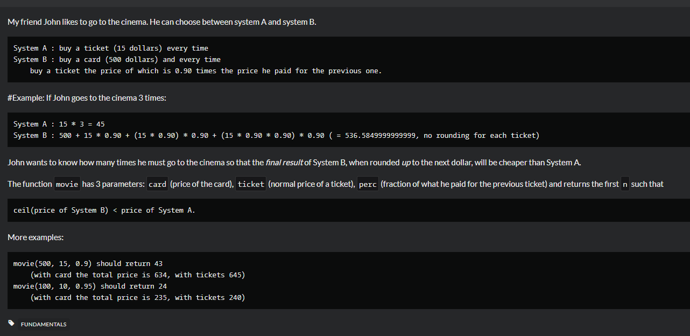Click the inline code word card
The image size is (690, 336).
tap(157, 184)
